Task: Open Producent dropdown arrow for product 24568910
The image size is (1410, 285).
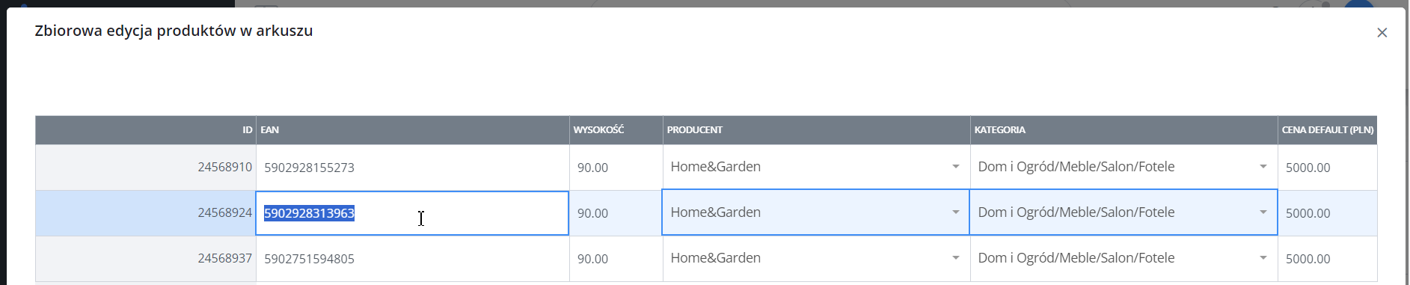Action: tap(955, 167)
